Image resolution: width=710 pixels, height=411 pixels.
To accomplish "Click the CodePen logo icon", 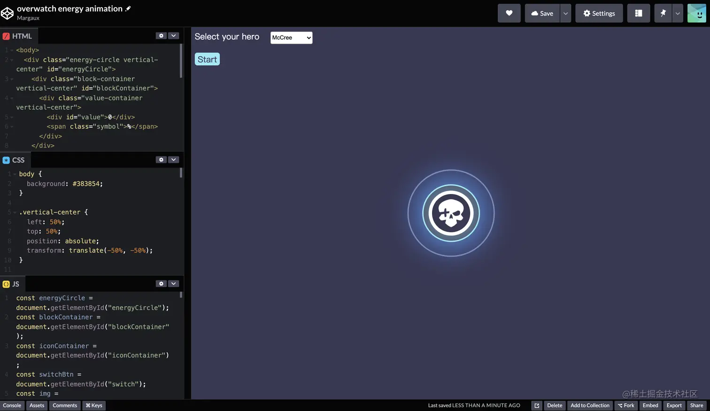I will [x=7, y=13].
